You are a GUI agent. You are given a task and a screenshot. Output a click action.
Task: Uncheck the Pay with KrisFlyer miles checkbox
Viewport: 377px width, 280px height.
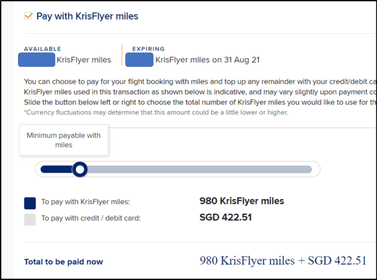[28, 16]
